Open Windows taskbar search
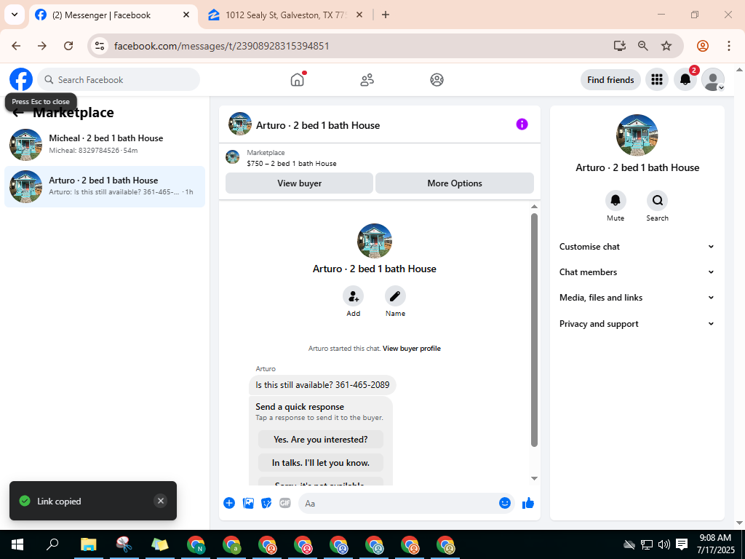 (x=52, y=544)
